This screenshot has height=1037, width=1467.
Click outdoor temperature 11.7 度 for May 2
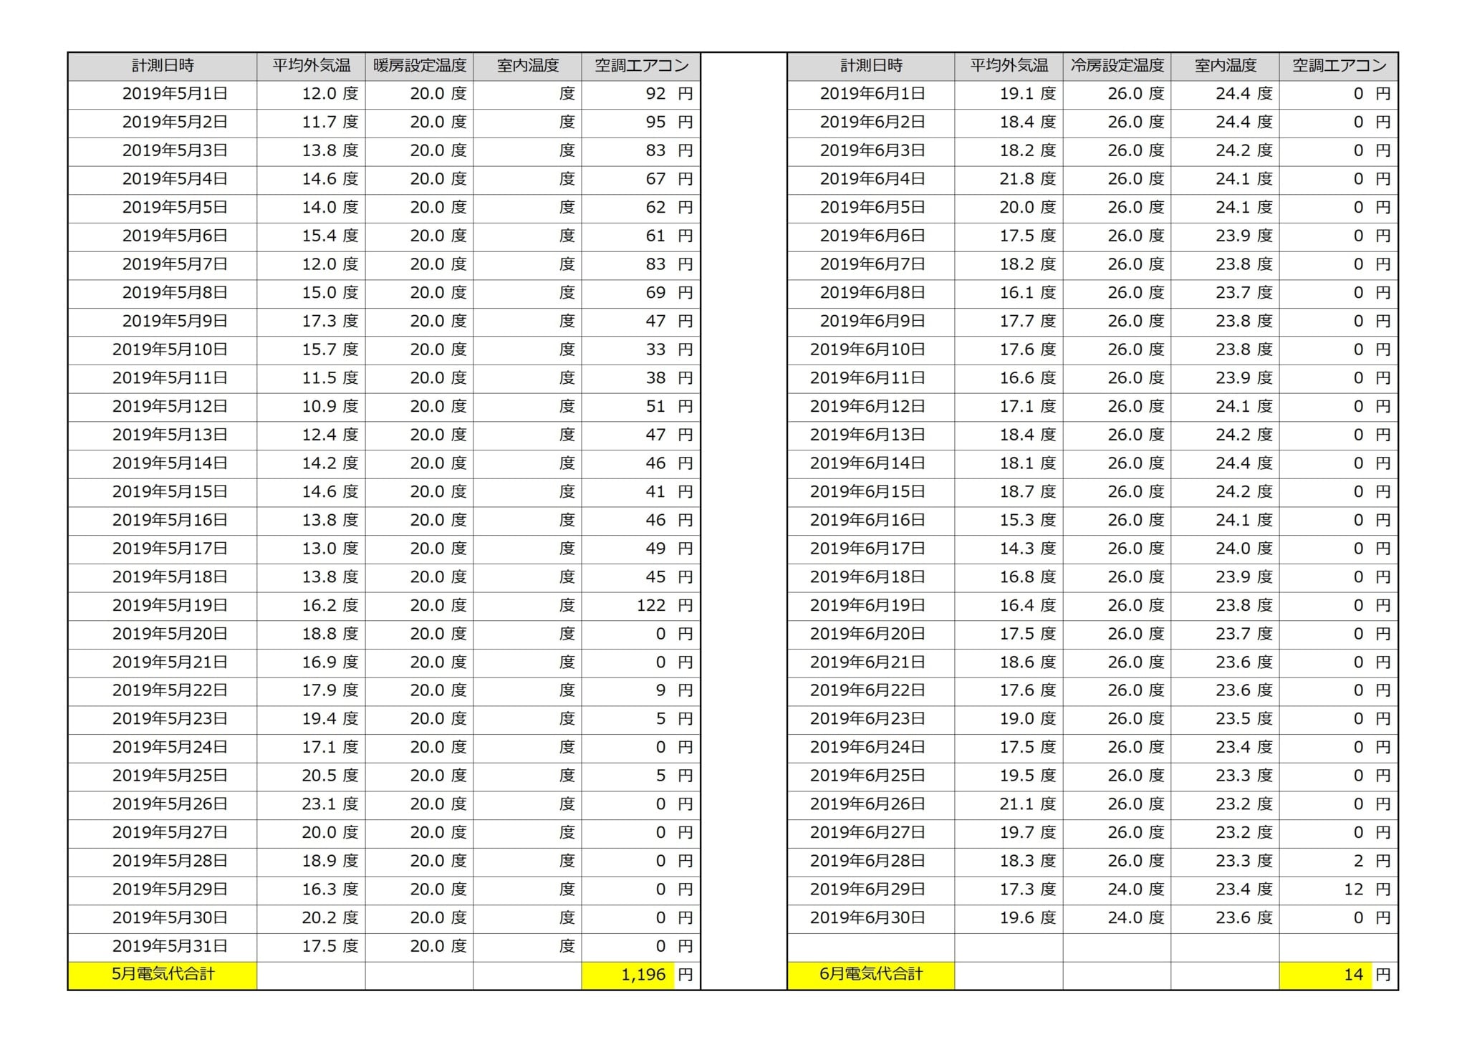311,122
